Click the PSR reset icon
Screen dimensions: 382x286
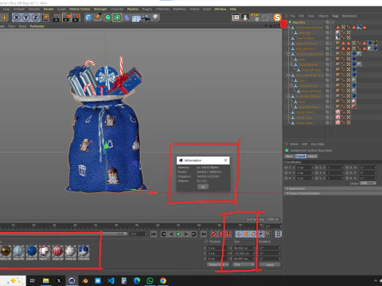tap(255, 17)
